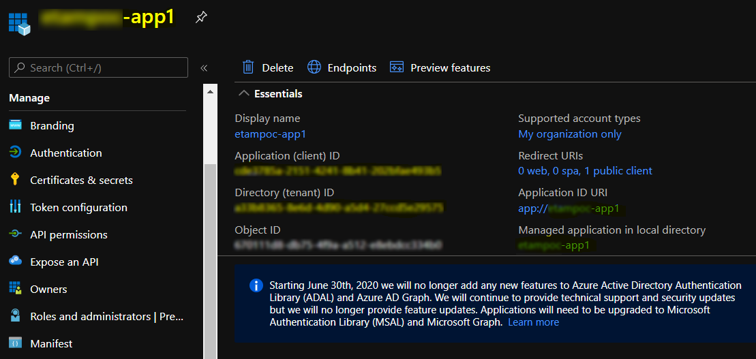This screenshot has width=756, height=359.
Task: Click the Expose an API cloud icon
Action: click(16, 261)
